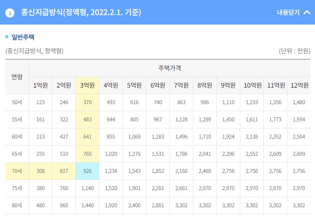Click the blue highlighted cell 926
Viewport: 315px width, 216px height.
[87, 171]
